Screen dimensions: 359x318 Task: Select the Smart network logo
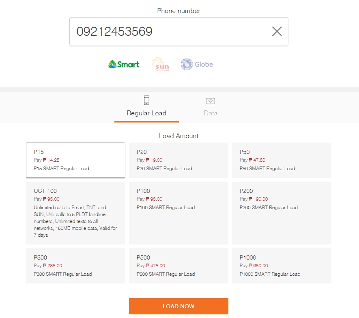(x=123, y=64)
